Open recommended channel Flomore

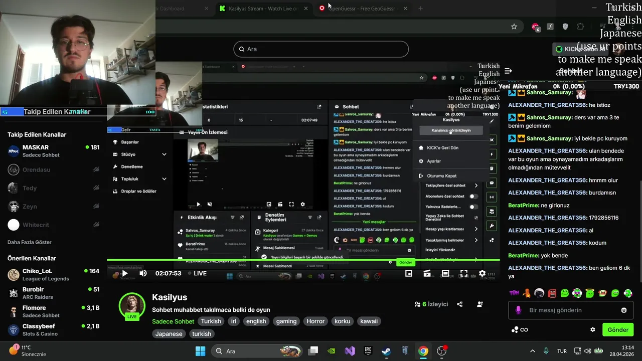pyautogui.click(x=54, y=311)
